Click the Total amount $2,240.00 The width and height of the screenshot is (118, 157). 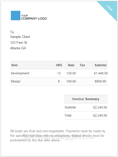tap(100, 116)
